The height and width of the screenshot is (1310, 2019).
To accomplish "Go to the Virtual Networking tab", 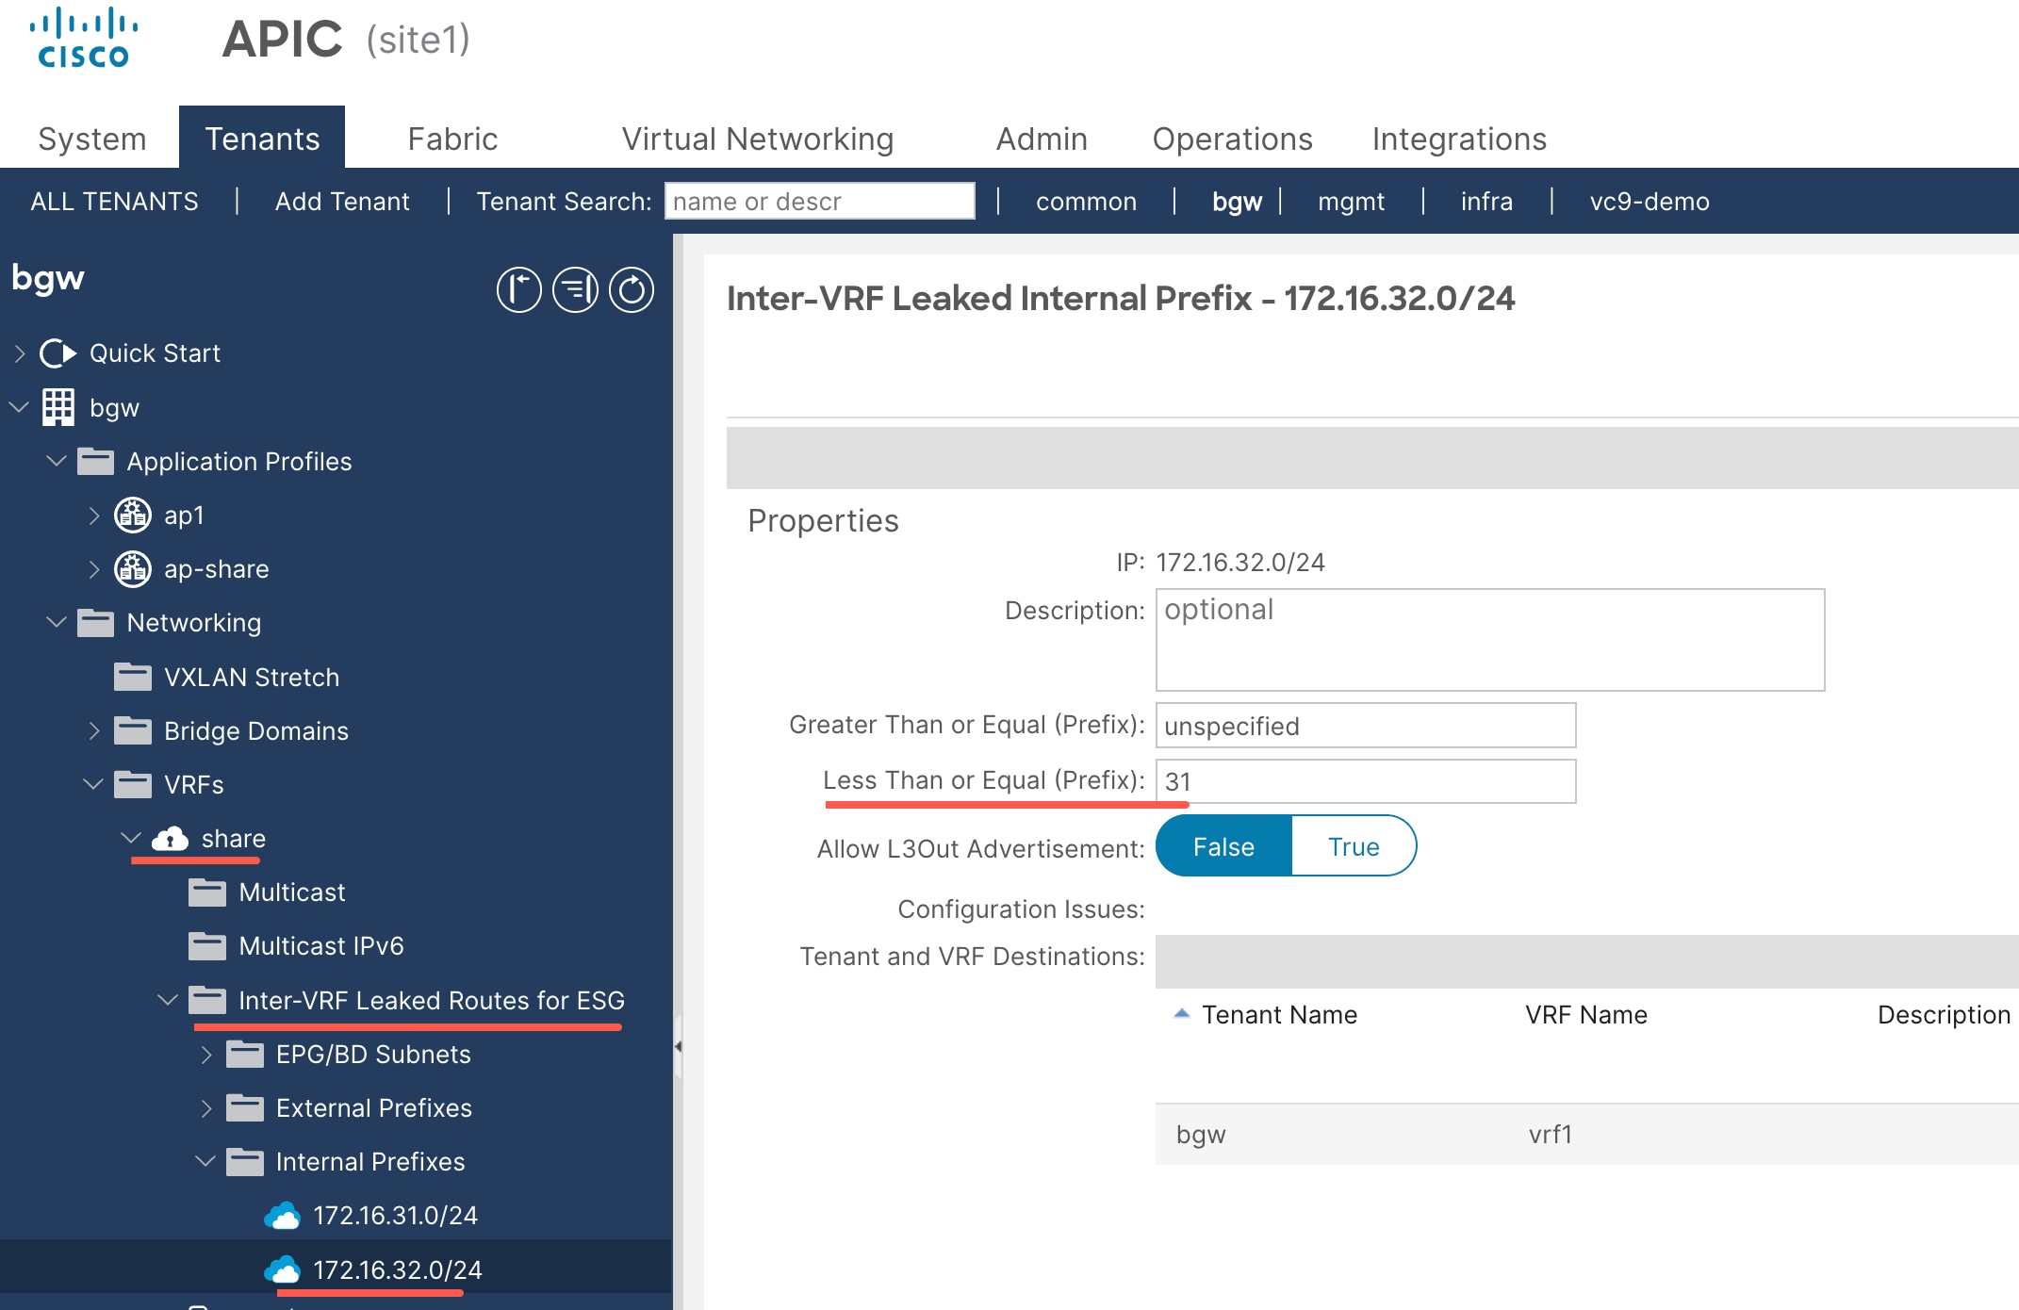I will pos(758,139).
